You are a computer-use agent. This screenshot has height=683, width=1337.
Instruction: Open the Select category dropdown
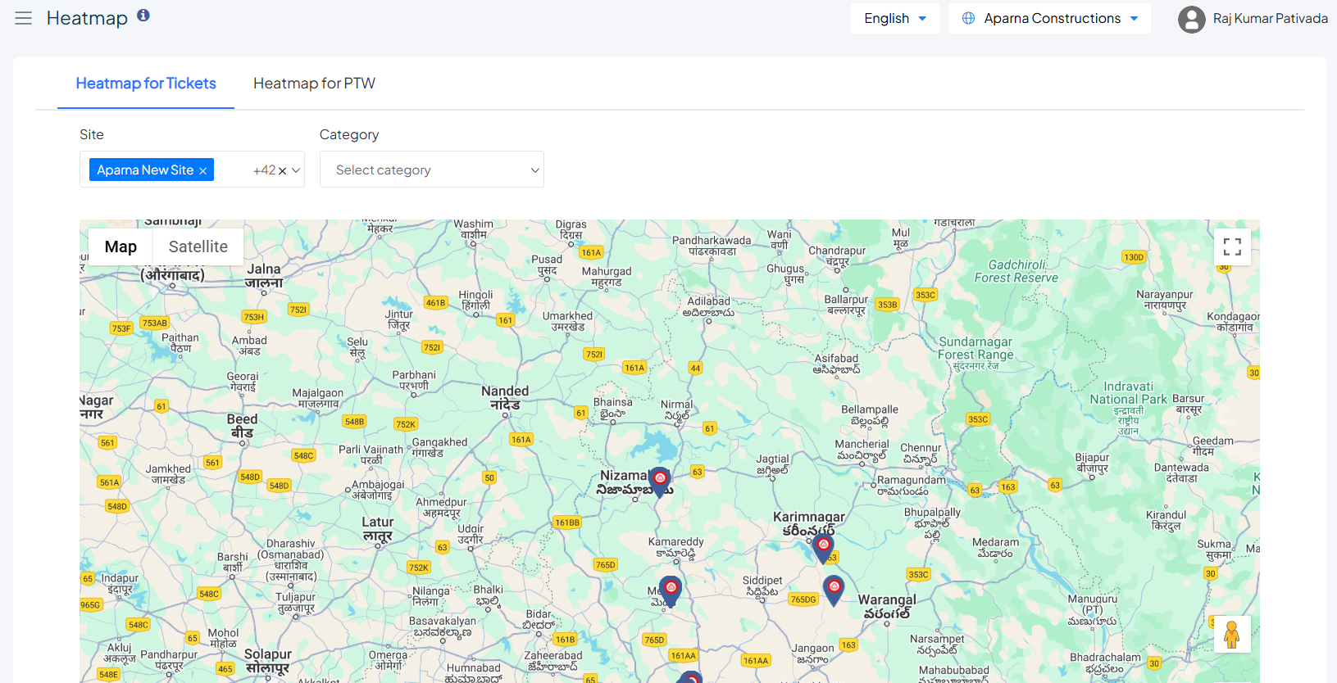click(x=431, y=170)
